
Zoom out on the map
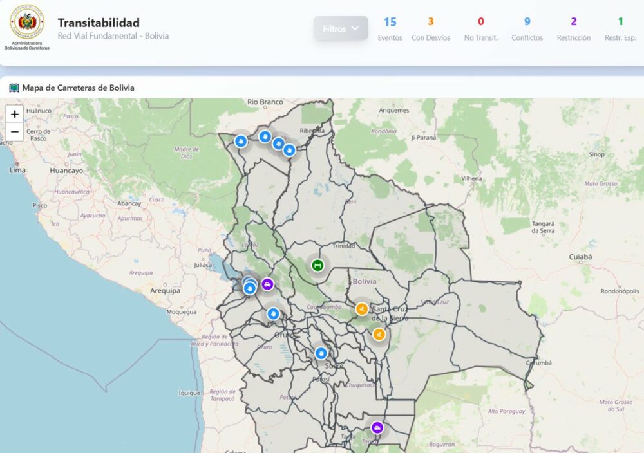pyautogui.click(x=15, y=132)
